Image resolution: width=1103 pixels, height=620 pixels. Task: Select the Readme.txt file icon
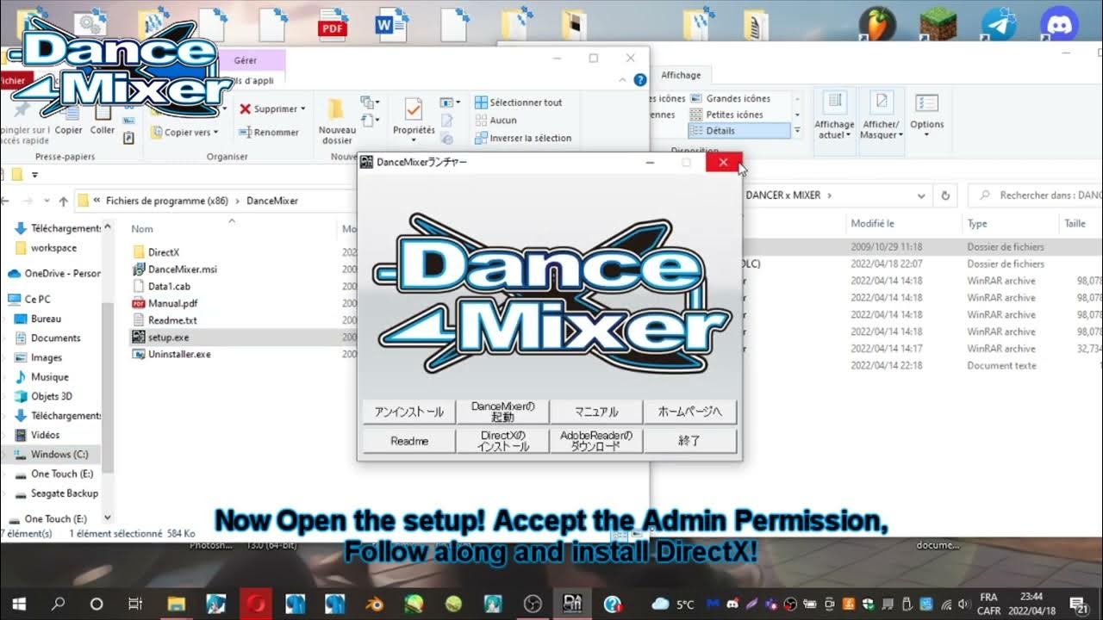[139, 320]
